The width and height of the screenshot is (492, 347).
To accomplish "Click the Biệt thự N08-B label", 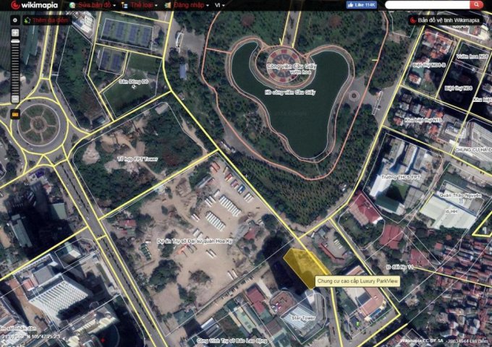I will [429, 65].
